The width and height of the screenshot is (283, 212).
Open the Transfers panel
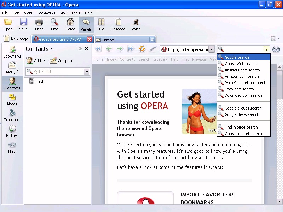(12, 116)
